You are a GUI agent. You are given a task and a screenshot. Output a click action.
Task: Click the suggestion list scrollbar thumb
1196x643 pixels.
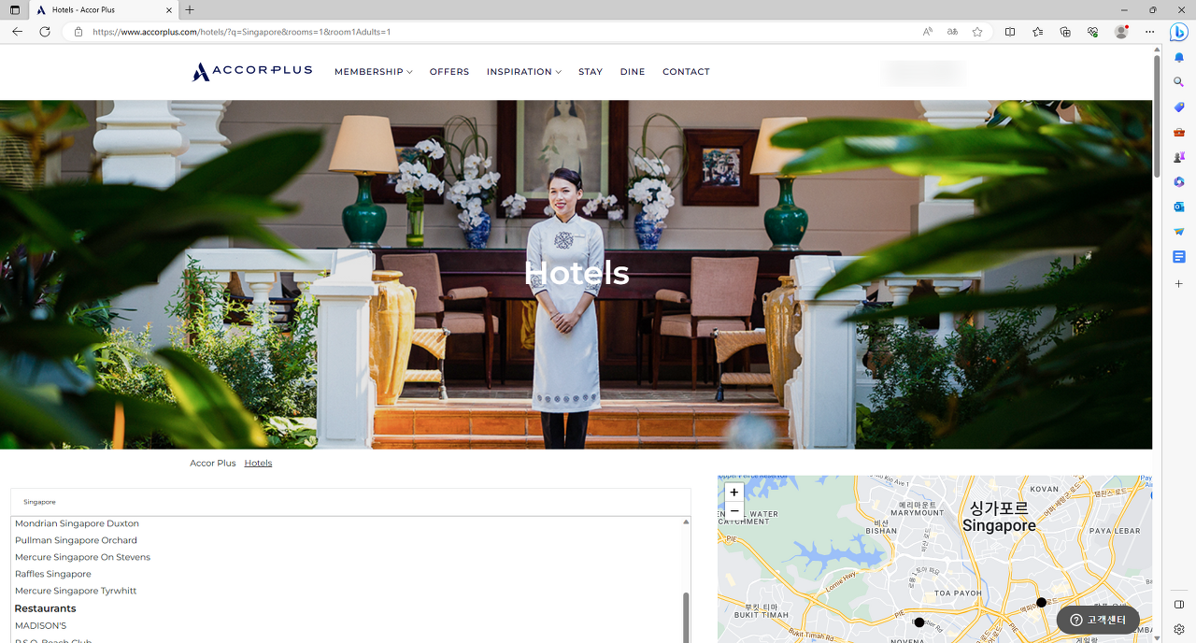[686, 617]
